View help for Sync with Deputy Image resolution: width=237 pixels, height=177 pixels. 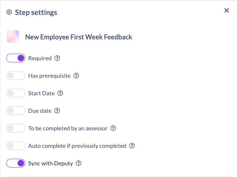78,163
